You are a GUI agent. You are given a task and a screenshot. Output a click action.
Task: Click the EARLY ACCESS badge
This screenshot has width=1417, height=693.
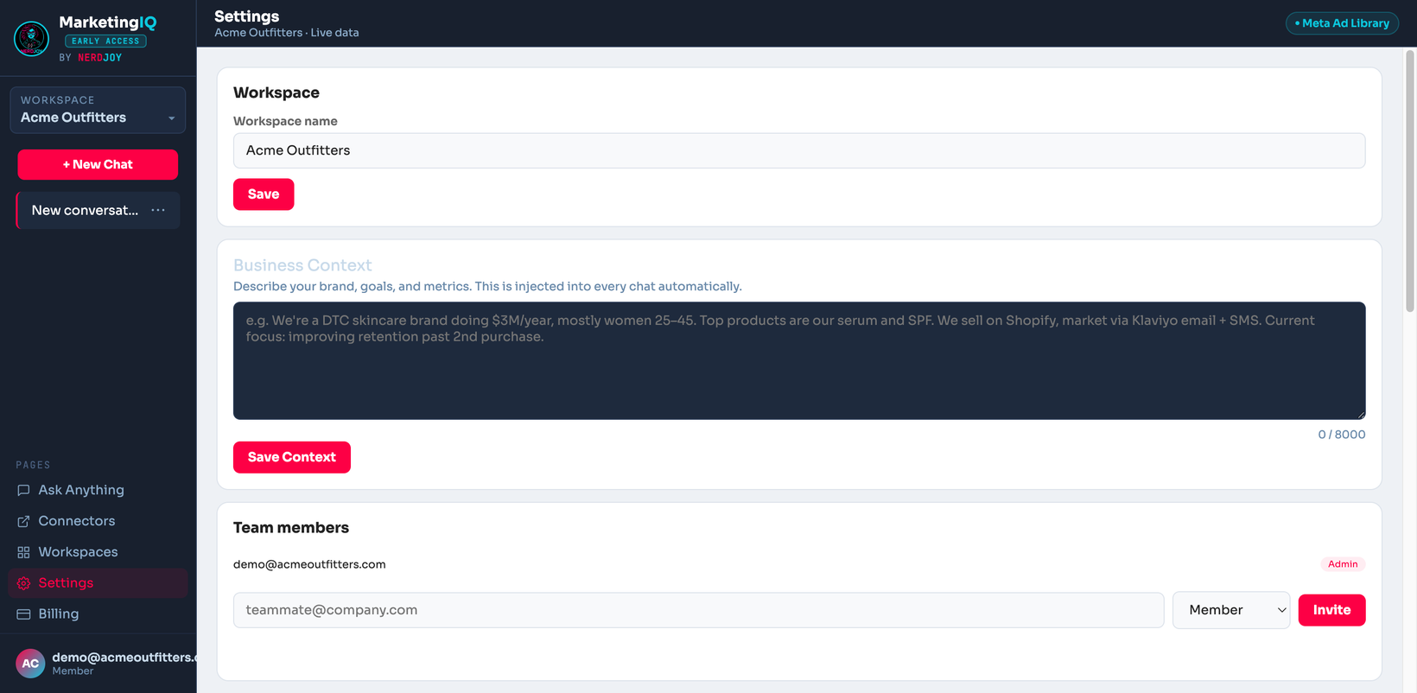[105, 41]
